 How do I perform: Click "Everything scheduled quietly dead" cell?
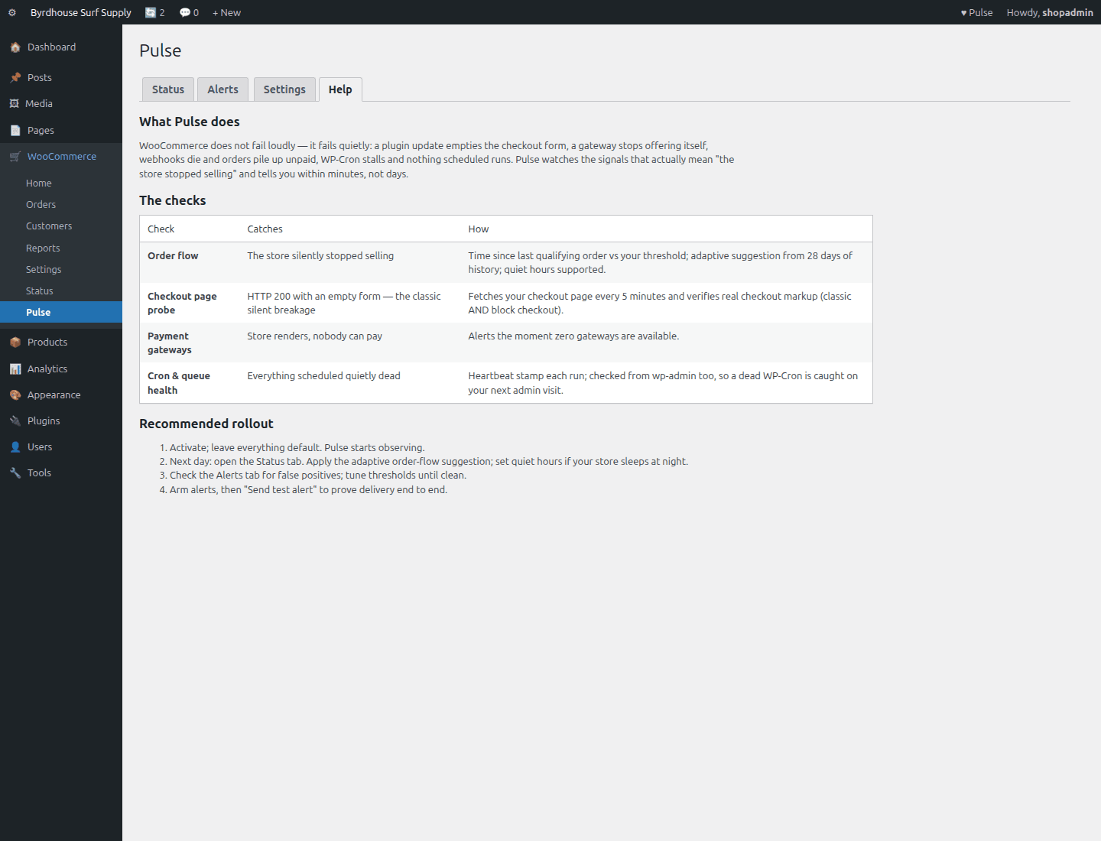[x=324, y=376]
